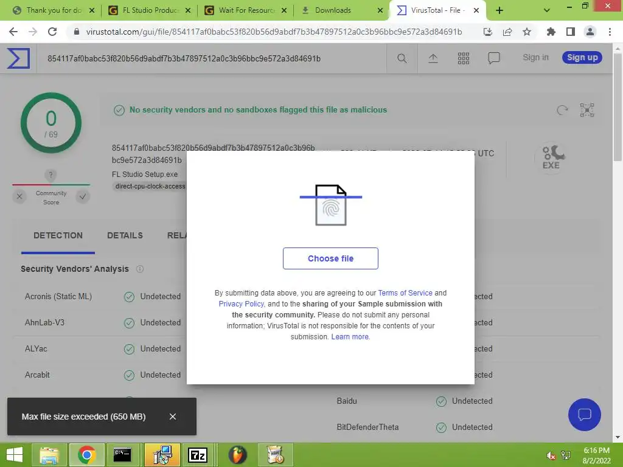Screen dimensions: 623x467
Task: Click the share page icon in address bar
Action: (x=507, y=32)
